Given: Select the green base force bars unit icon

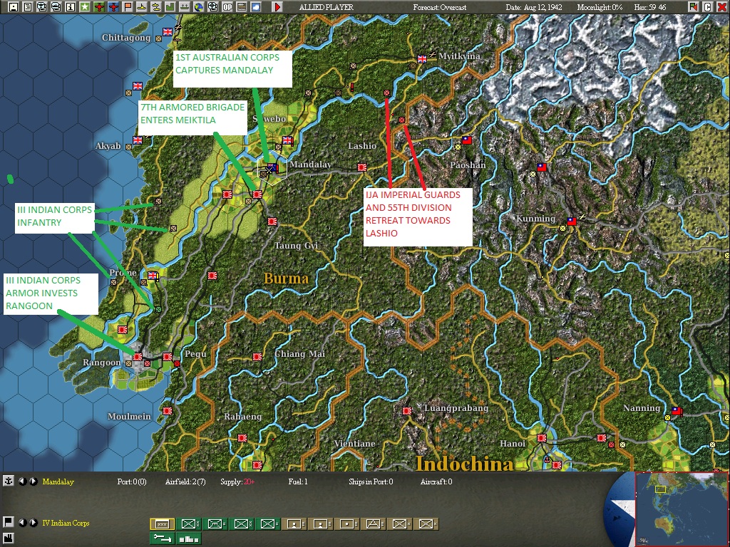Looking at the screenshot, I should pos(188,538).
